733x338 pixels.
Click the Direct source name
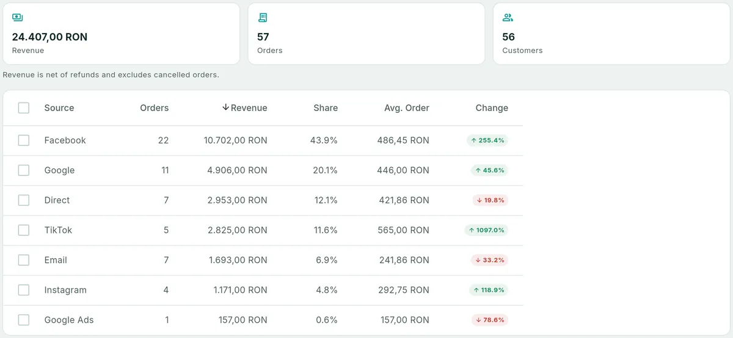coord(57,200)
